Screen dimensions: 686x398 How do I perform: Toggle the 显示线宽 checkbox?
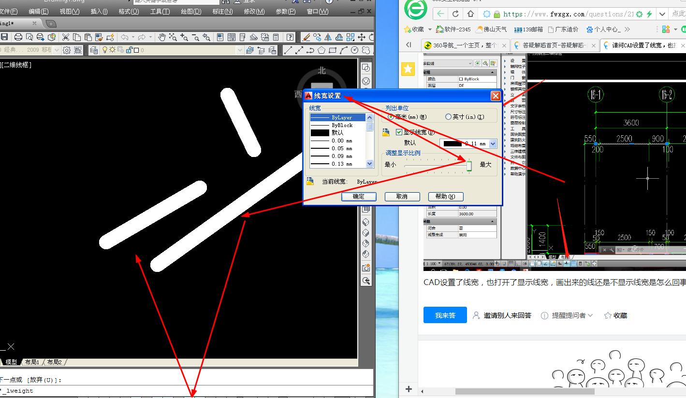(399, 132)
